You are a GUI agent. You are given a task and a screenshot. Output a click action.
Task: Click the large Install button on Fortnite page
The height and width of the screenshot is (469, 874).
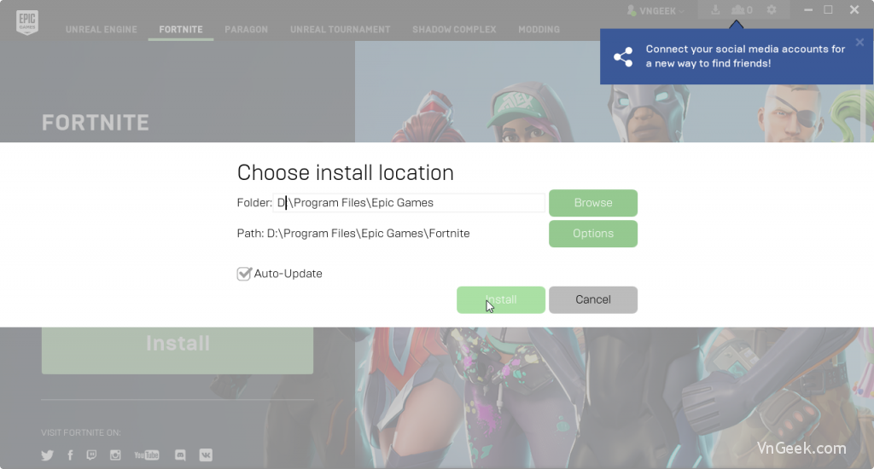click(x=178, y=350)
